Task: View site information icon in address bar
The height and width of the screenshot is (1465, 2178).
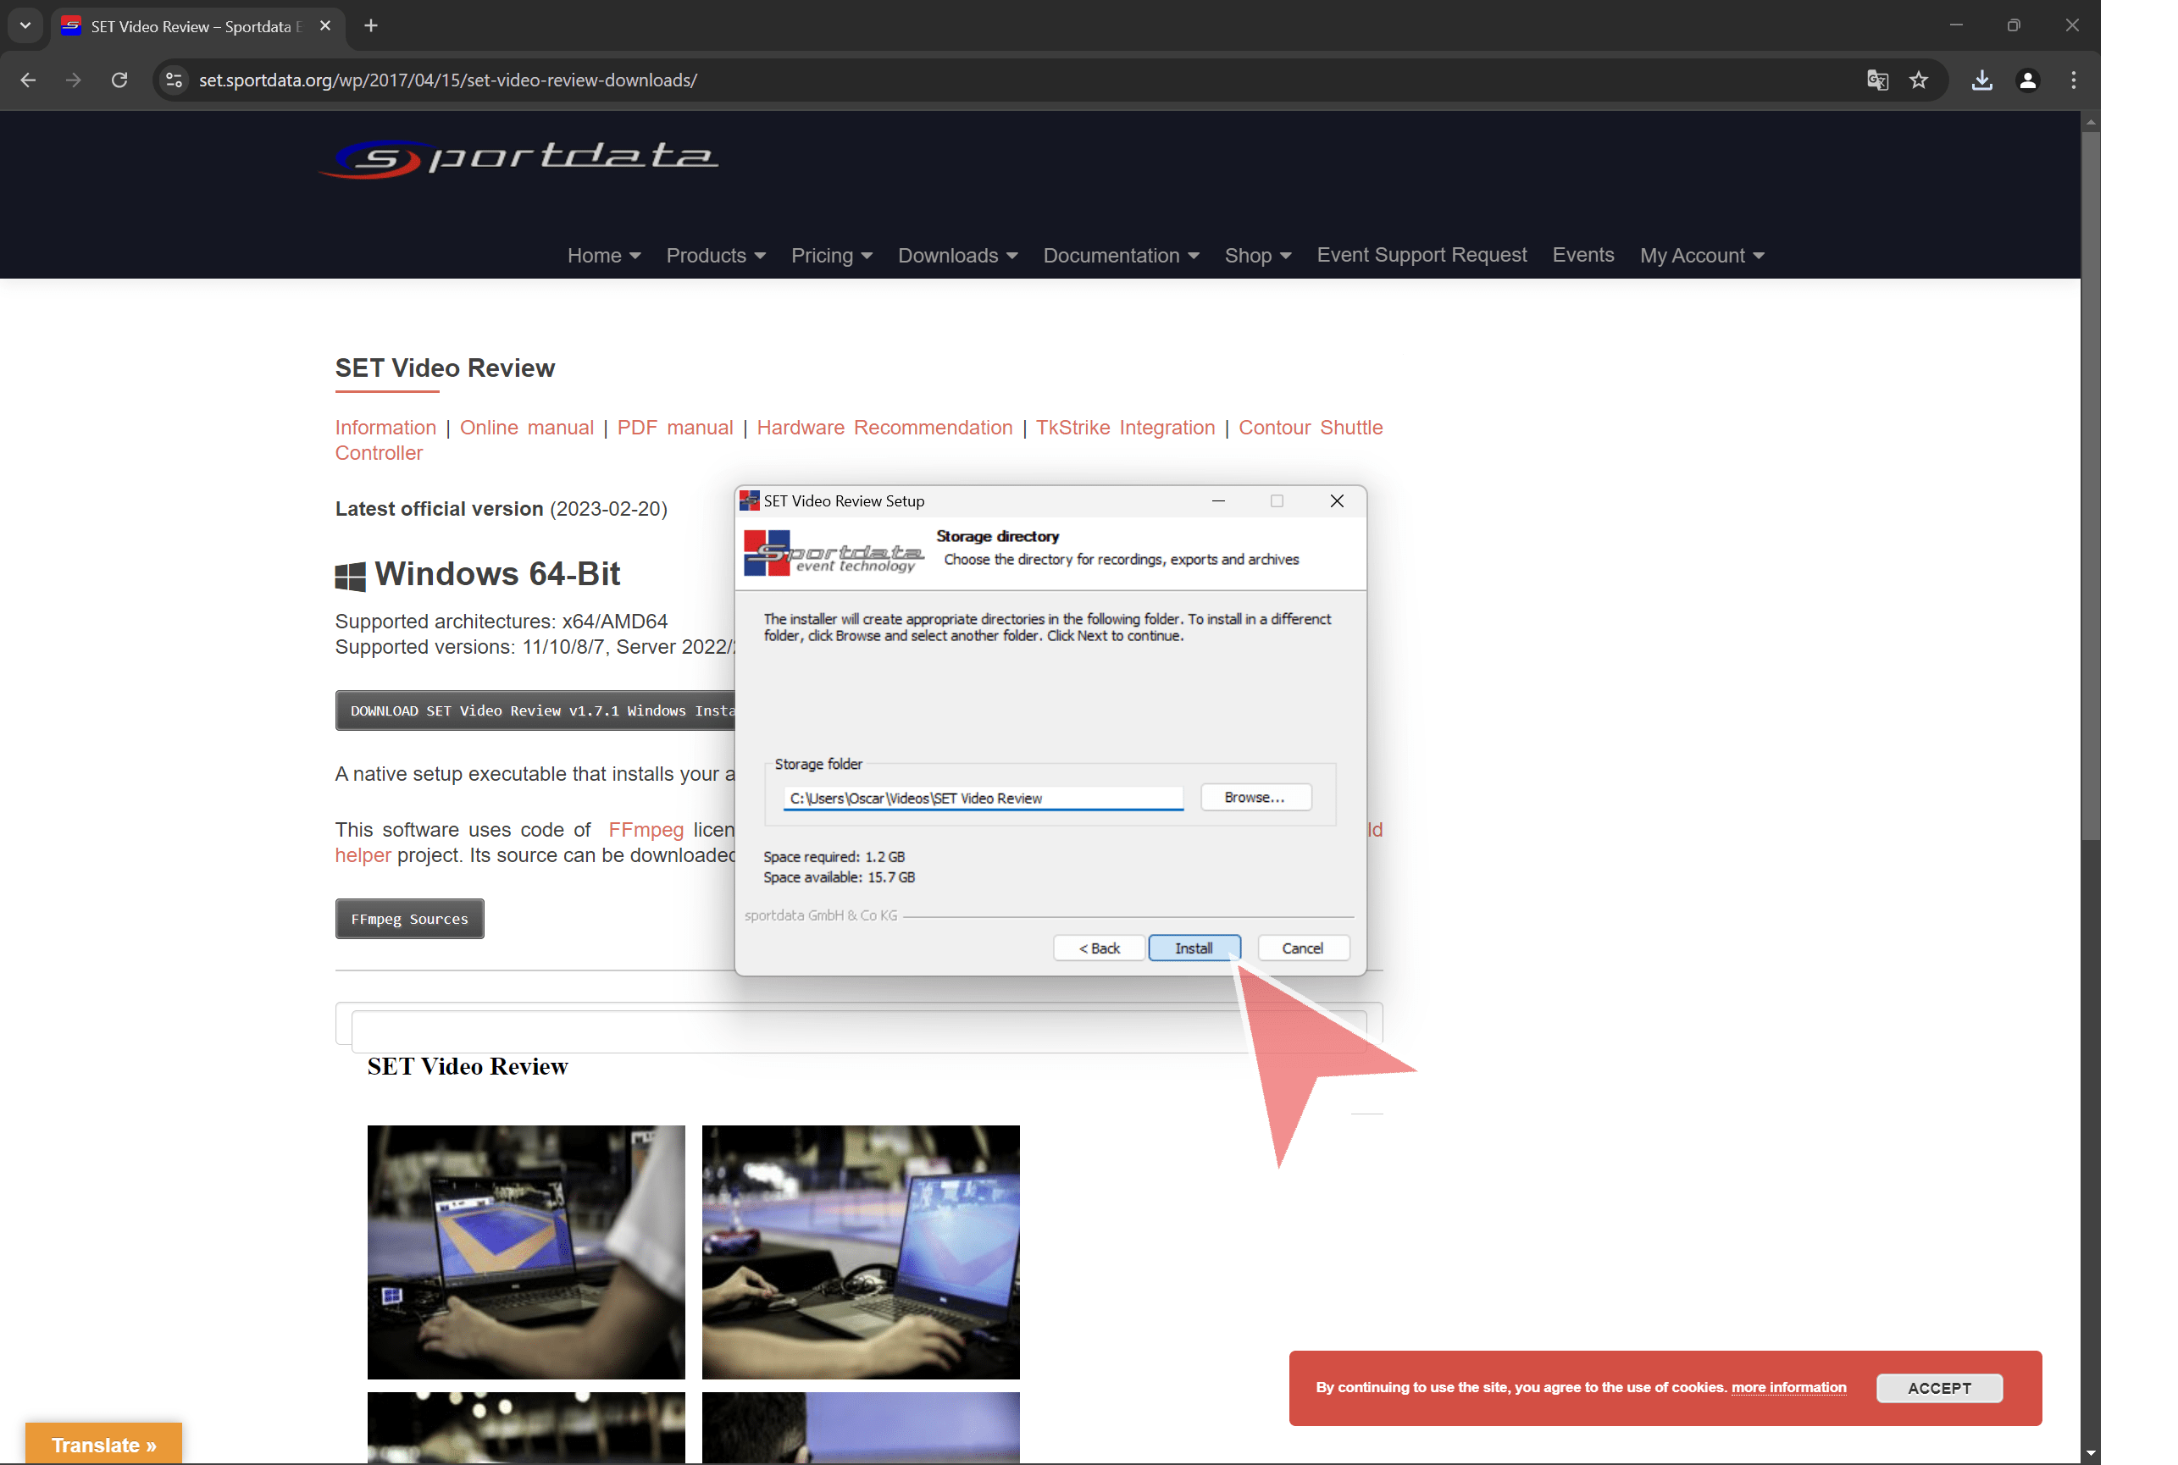Action: pyautogui.click(x=174, y=80)
